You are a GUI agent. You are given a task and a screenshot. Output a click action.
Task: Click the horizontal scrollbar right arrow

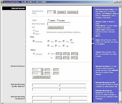point(117,103)
